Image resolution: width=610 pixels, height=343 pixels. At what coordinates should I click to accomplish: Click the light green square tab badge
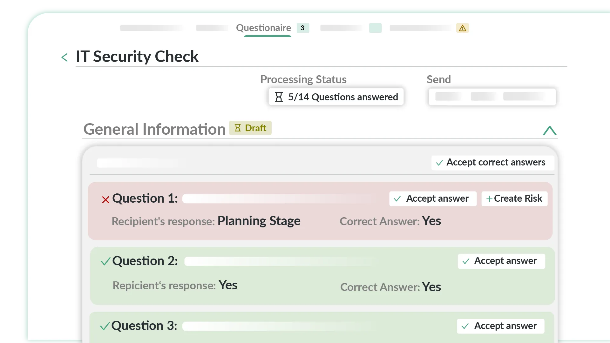[375, 28]
